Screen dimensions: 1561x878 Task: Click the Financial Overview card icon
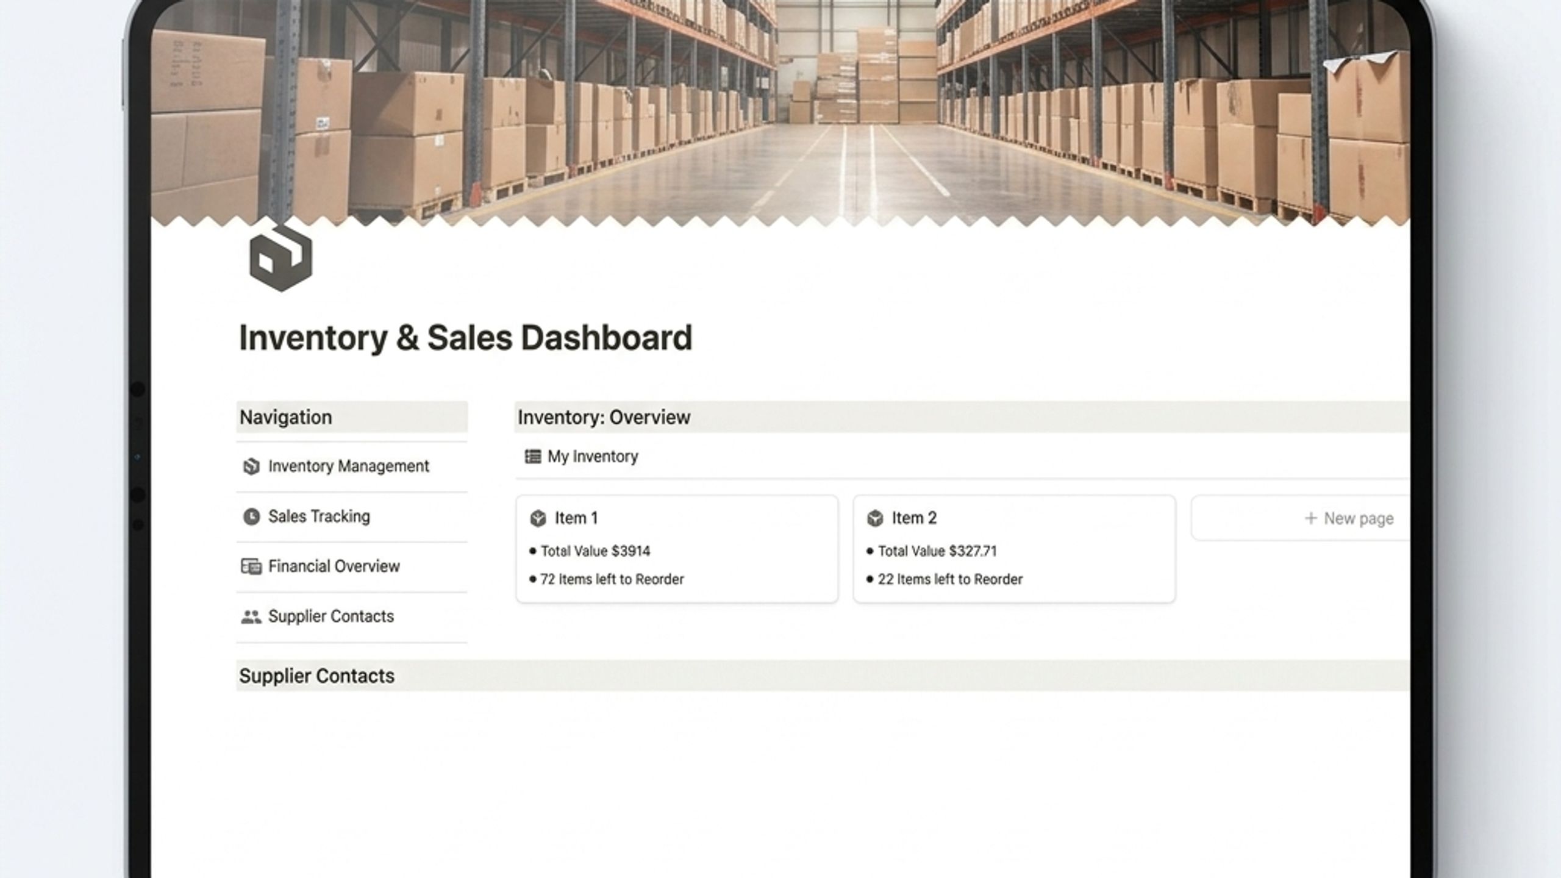[x=251, y=566]
